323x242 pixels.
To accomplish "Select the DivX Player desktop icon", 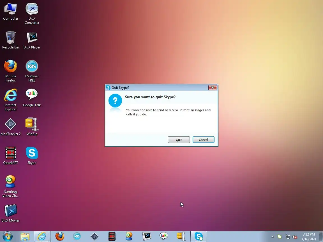I will [x=32, y=40].
